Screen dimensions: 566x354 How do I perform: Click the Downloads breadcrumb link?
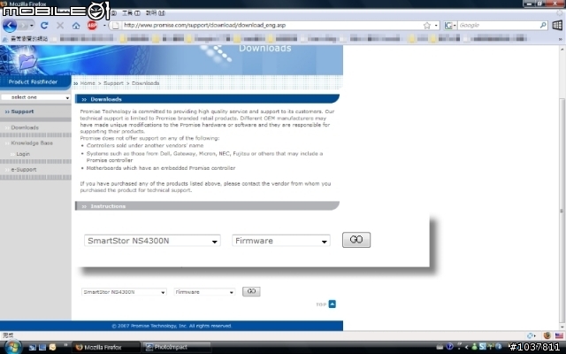click(x=145, y=83)
